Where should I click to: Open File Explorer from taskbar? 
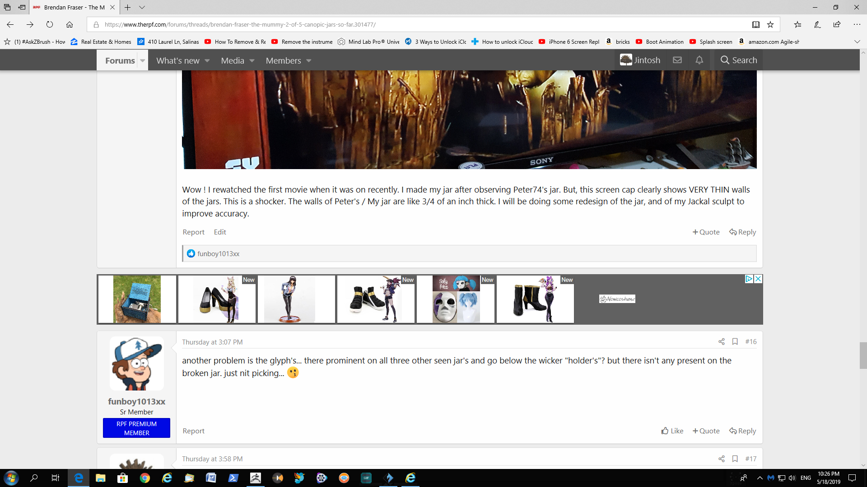(100, 478)
